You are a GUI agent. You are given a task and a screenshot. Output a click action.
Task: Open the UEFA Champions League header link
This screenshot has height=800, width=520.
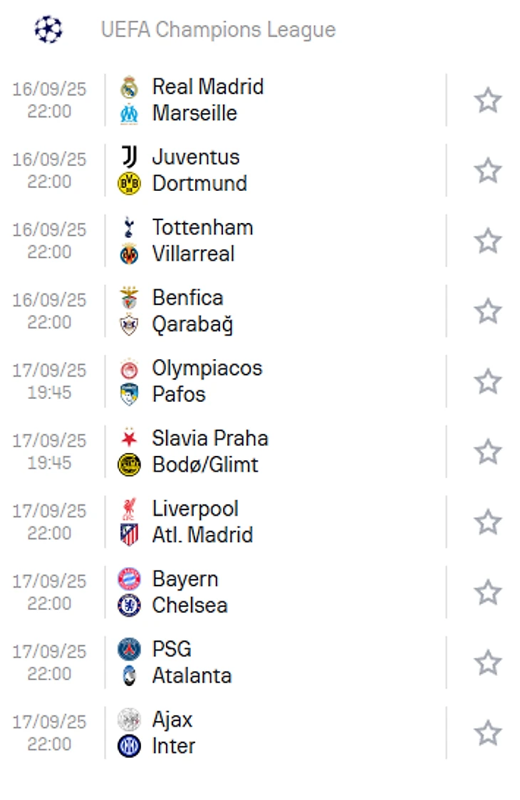tap(218, 30)
